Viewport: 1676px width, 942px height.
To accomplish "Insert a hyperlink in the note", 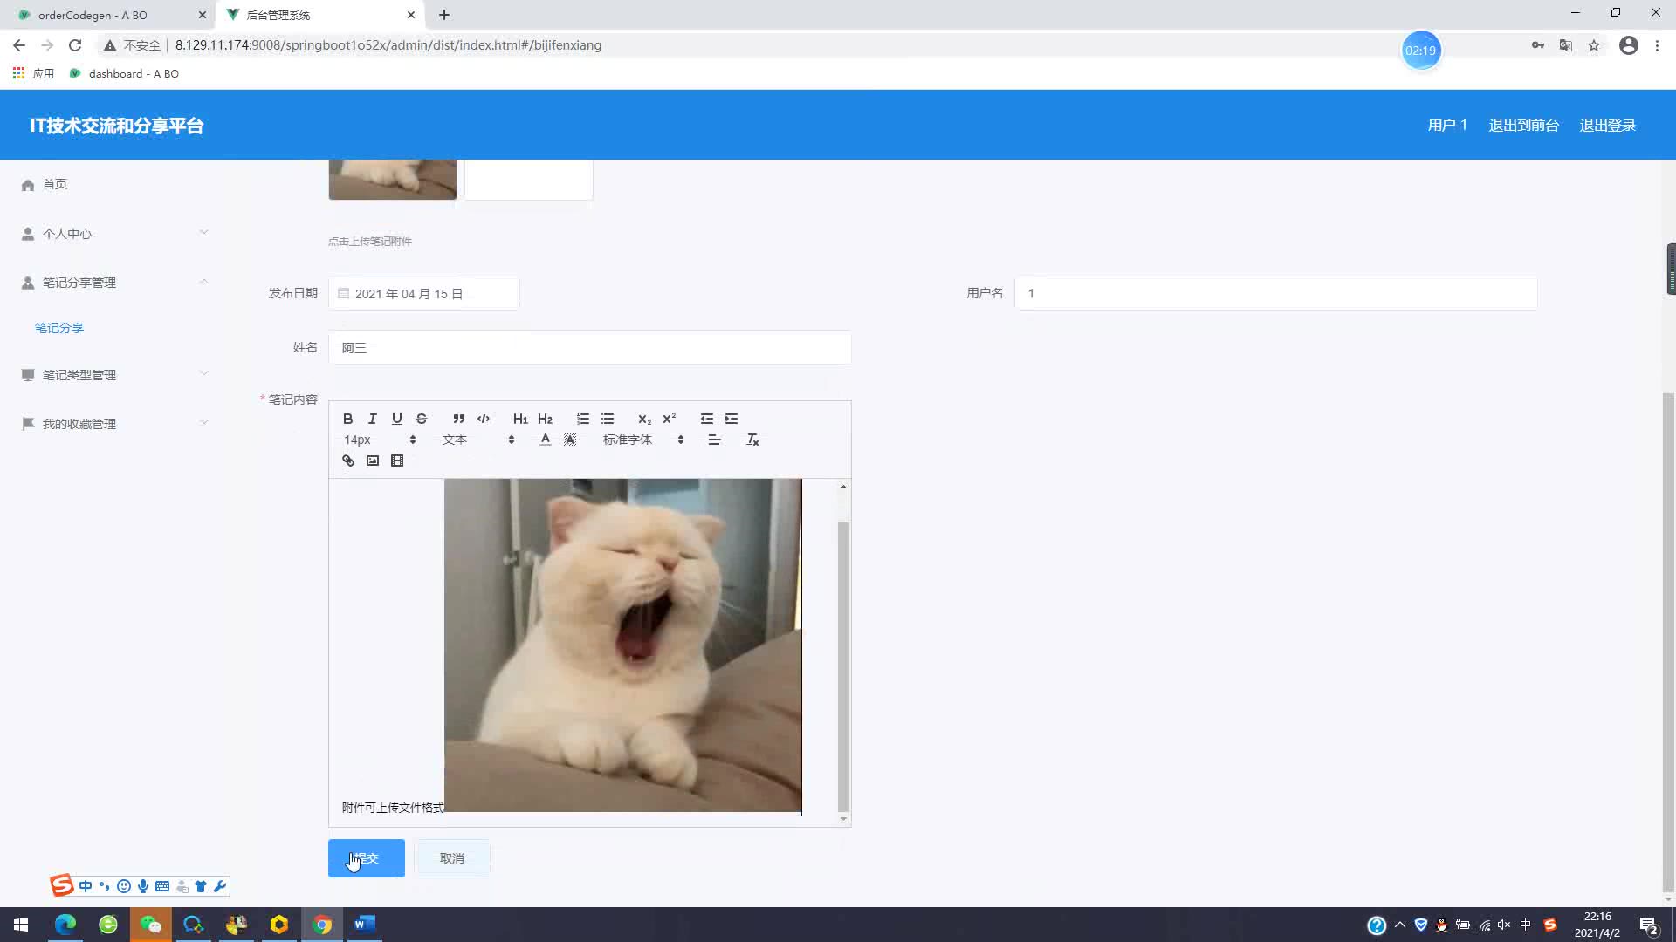I will coord(347,461).
